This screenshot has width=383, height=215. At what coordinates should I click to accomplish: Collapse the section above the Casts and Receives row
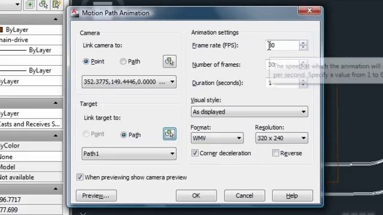click(x=56, y=103)
